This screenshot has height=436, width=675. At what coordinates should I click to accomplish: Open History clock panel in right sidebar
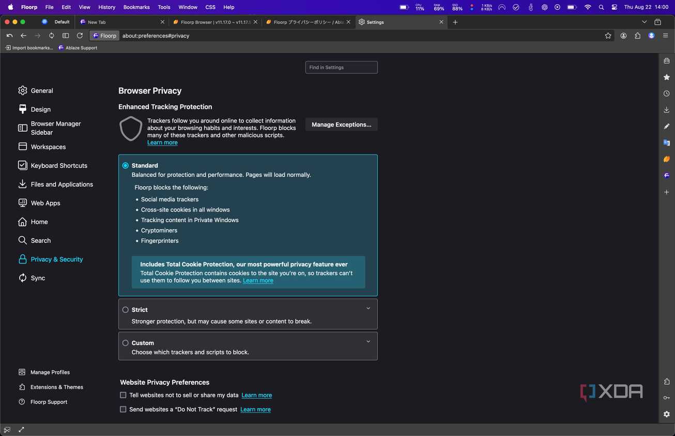[x=667, y=94]
